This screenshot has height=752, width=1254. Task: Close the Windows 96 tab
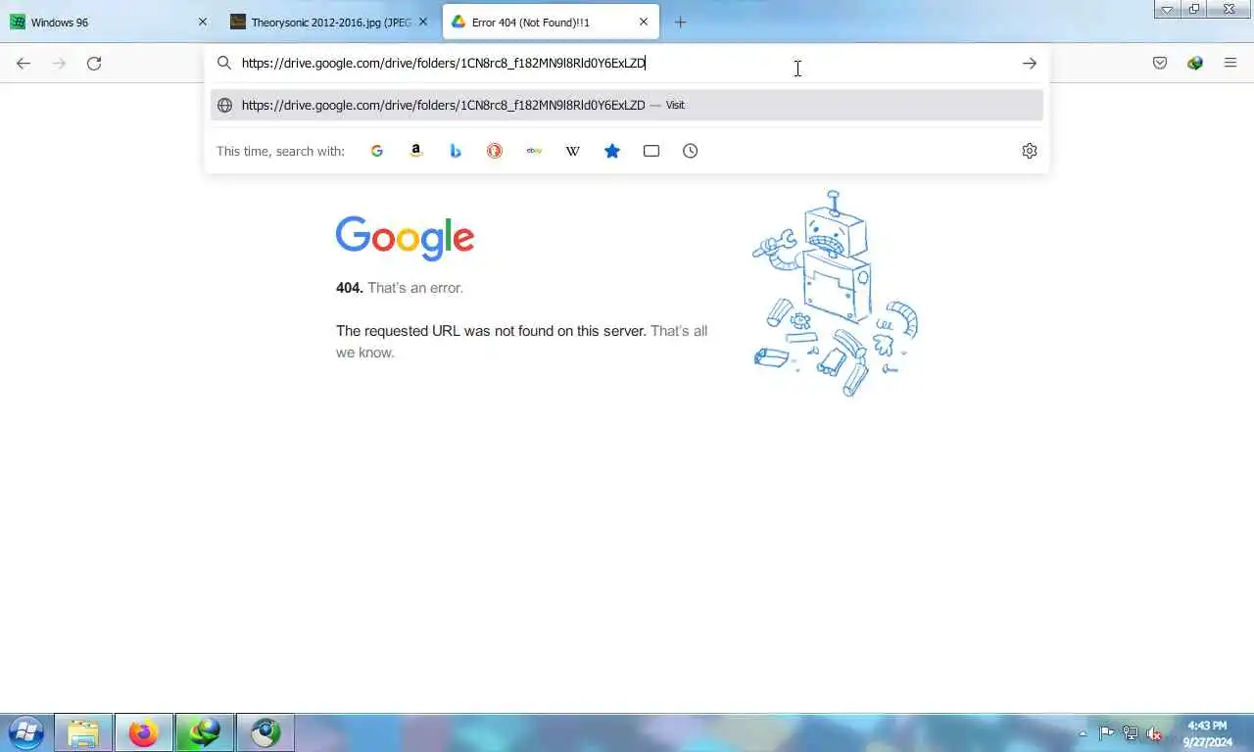pyautogui.click(x=203, y=22)
